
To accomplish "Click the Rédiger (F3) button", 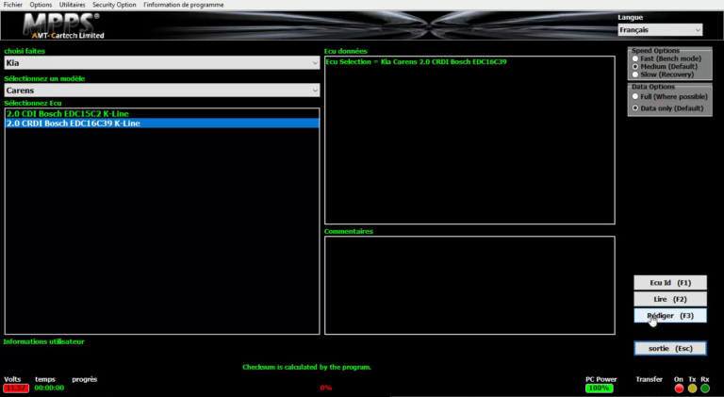I will click(670, 315).
